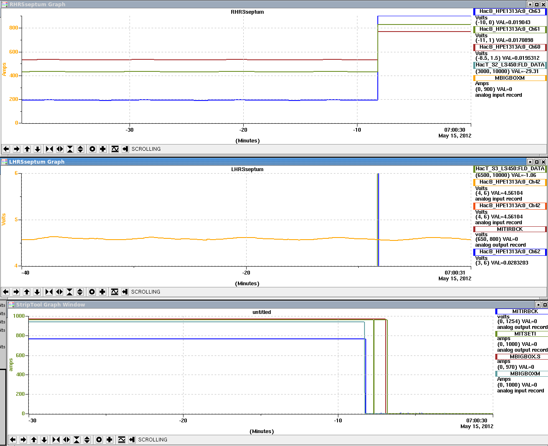This screenshot has height=446, width=548.
Task: Pan left in the StripTool Graph Window toolbar
Action: coord(13,439)
